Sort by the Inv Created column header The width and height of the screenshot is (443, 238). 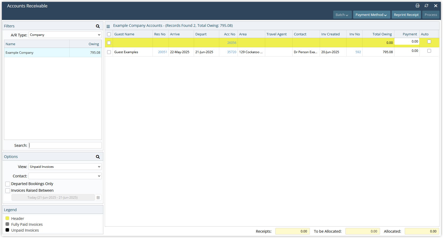click(333, 34)
